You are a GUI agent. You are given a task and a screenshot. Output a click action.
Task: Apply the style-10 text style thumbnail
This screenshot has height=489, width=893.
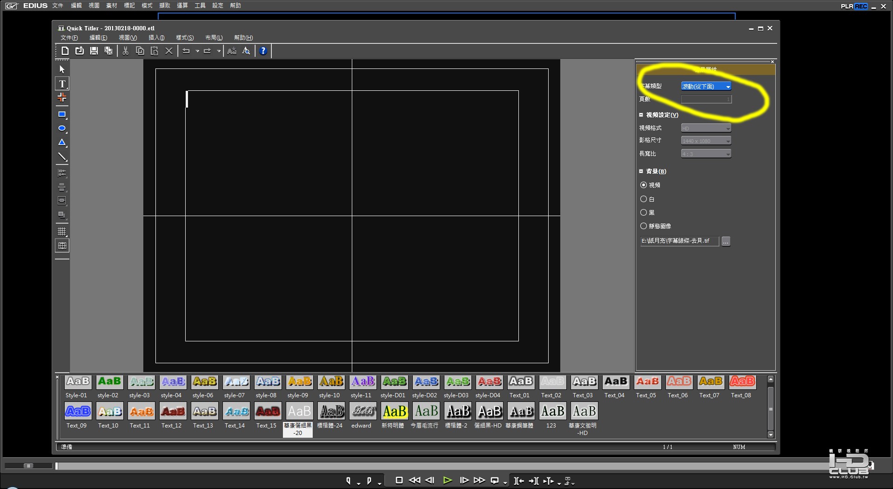click(x=330, y=387)
